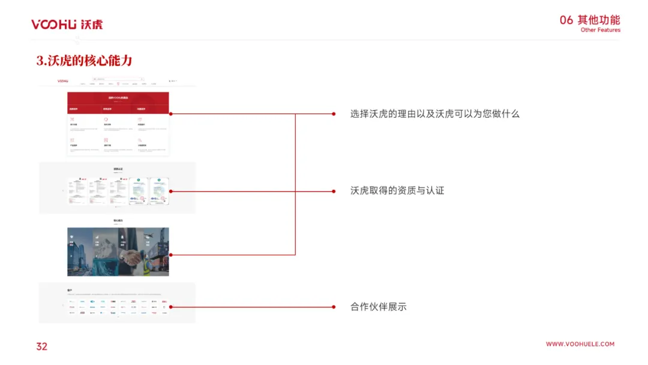Click the iceberg panel in the core capabilities image
This screenshot has height=365, width=648.
tap(106, 252)
